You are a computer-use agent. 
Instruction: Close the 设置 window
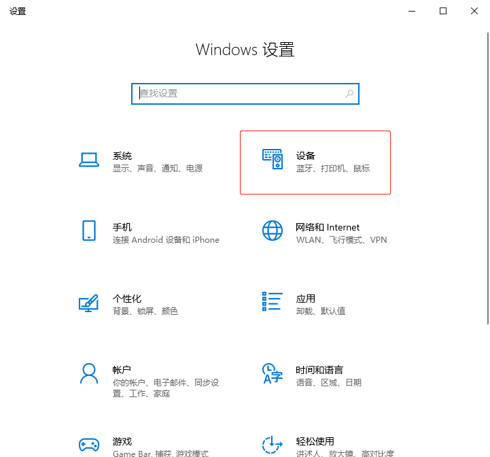tap(474, 12)
